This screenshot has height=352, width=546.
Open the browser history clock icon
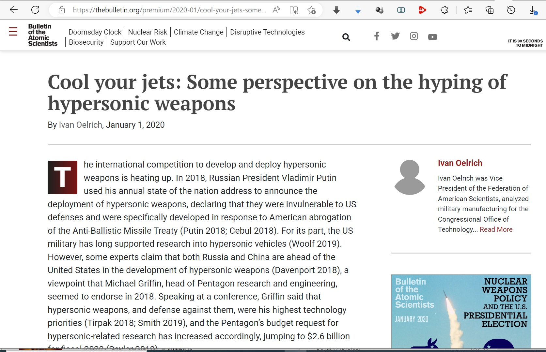[511, 10]
